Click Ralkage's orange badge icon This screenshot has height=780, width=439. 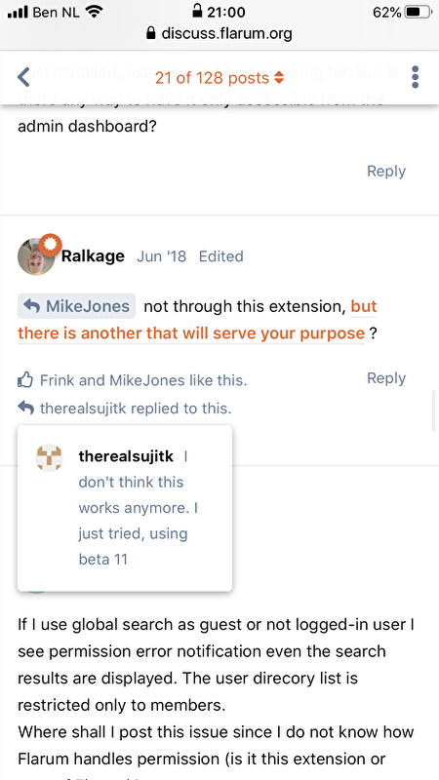(x=51, y=246)
